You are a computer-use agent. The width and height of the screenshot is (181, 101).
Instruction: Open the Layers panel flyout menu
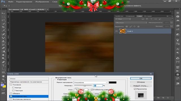pos(172,16)
